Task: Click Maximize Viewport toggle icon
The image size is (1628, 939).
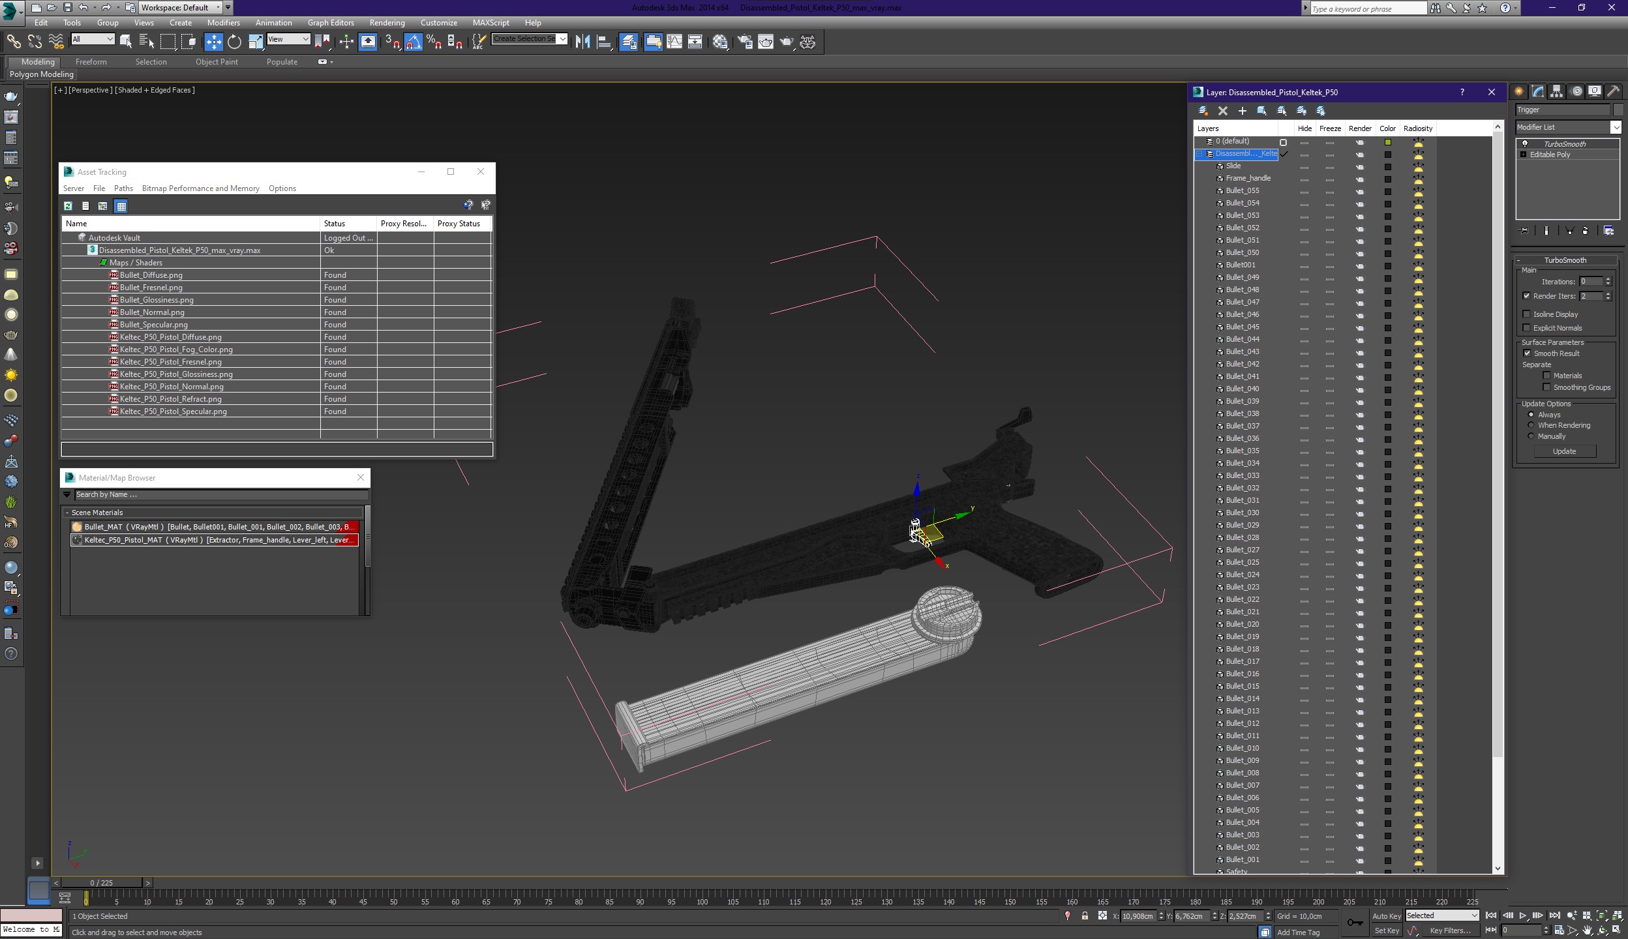Action: [x=1617, y=930]
